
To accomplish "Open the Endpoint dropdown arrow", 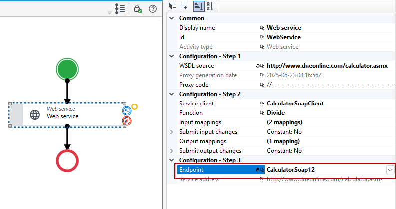I will coord(390,170).
